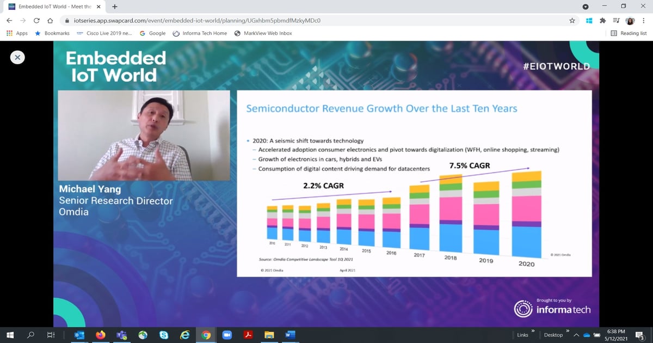This screenshot has height=343, width=653.
Task: Start Firefox from the taskbar
Action: [x=101, y=334]
